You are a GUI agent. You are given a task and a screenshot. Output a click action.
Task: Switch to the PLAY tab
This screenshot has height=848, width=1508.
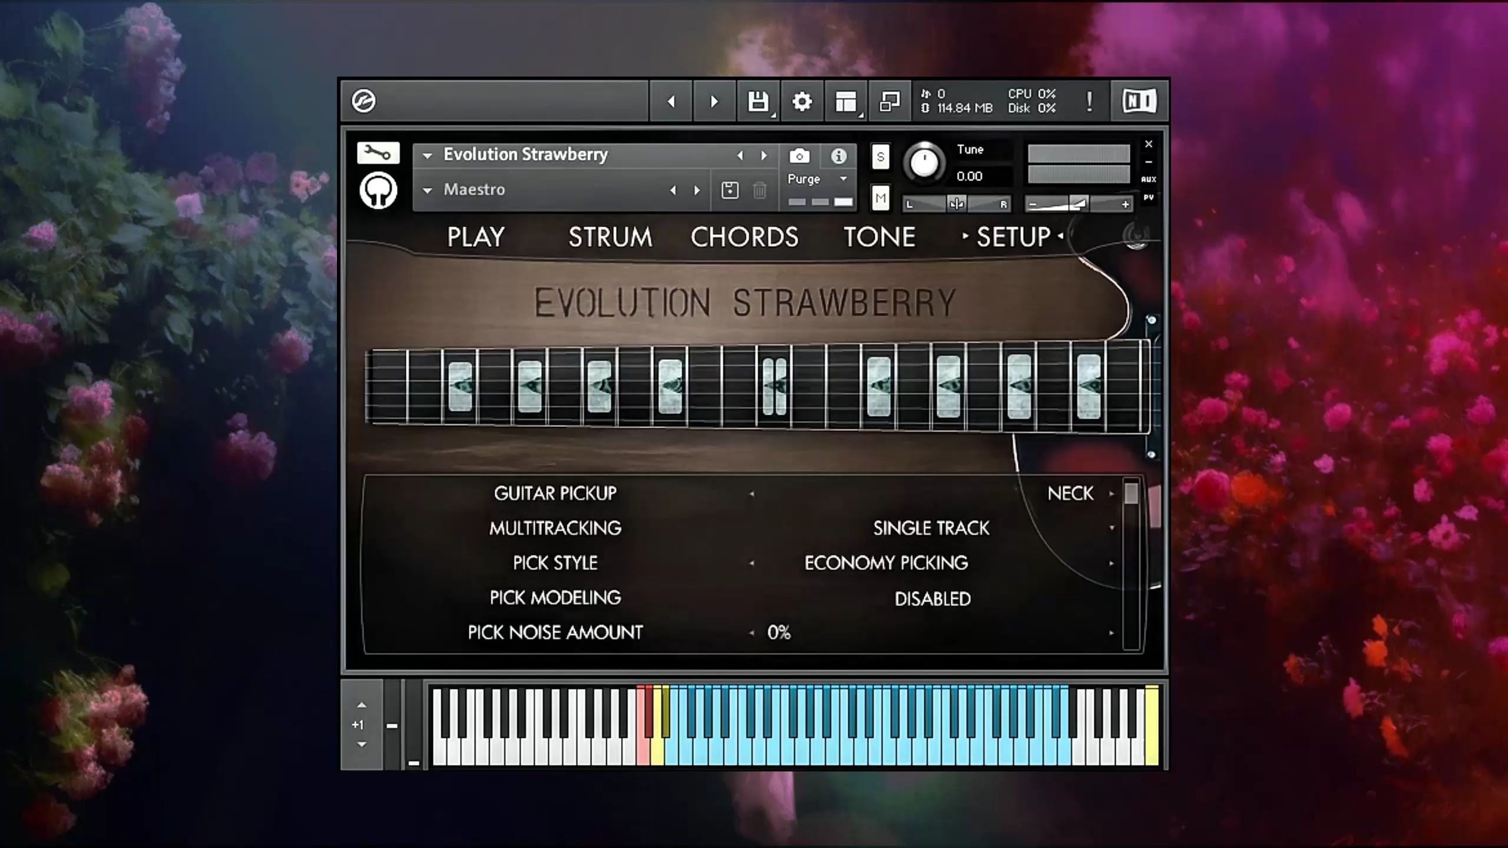click(475, 237)
